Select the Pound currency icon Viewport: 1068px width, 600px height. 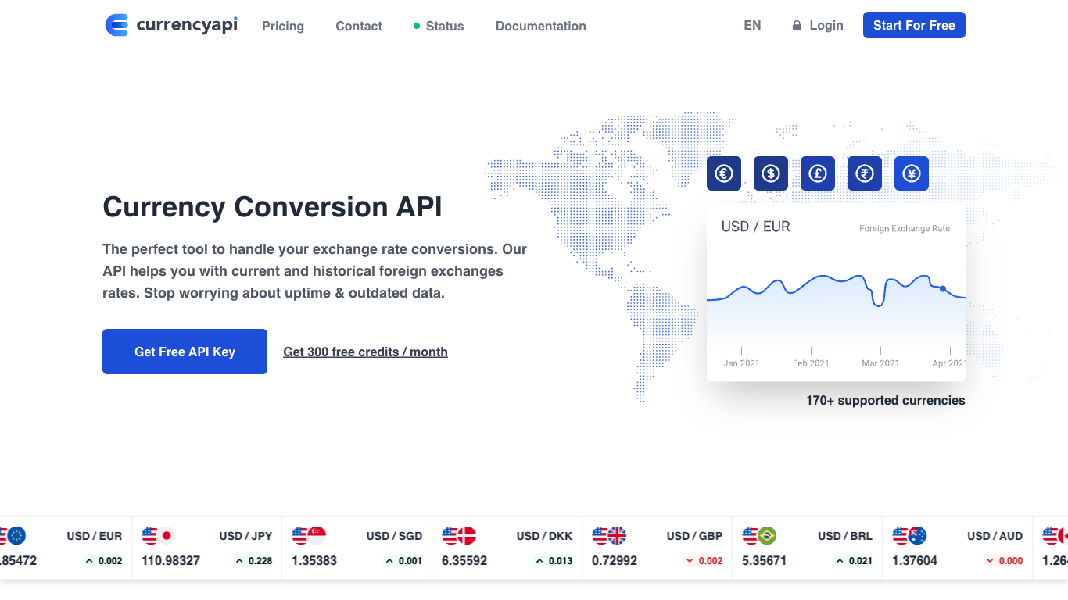point(818,173)
